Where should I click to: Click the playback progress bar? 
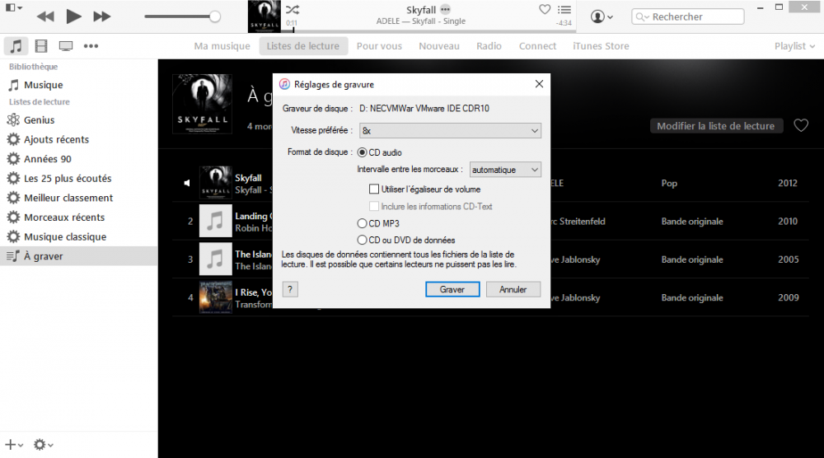point(428,31)
